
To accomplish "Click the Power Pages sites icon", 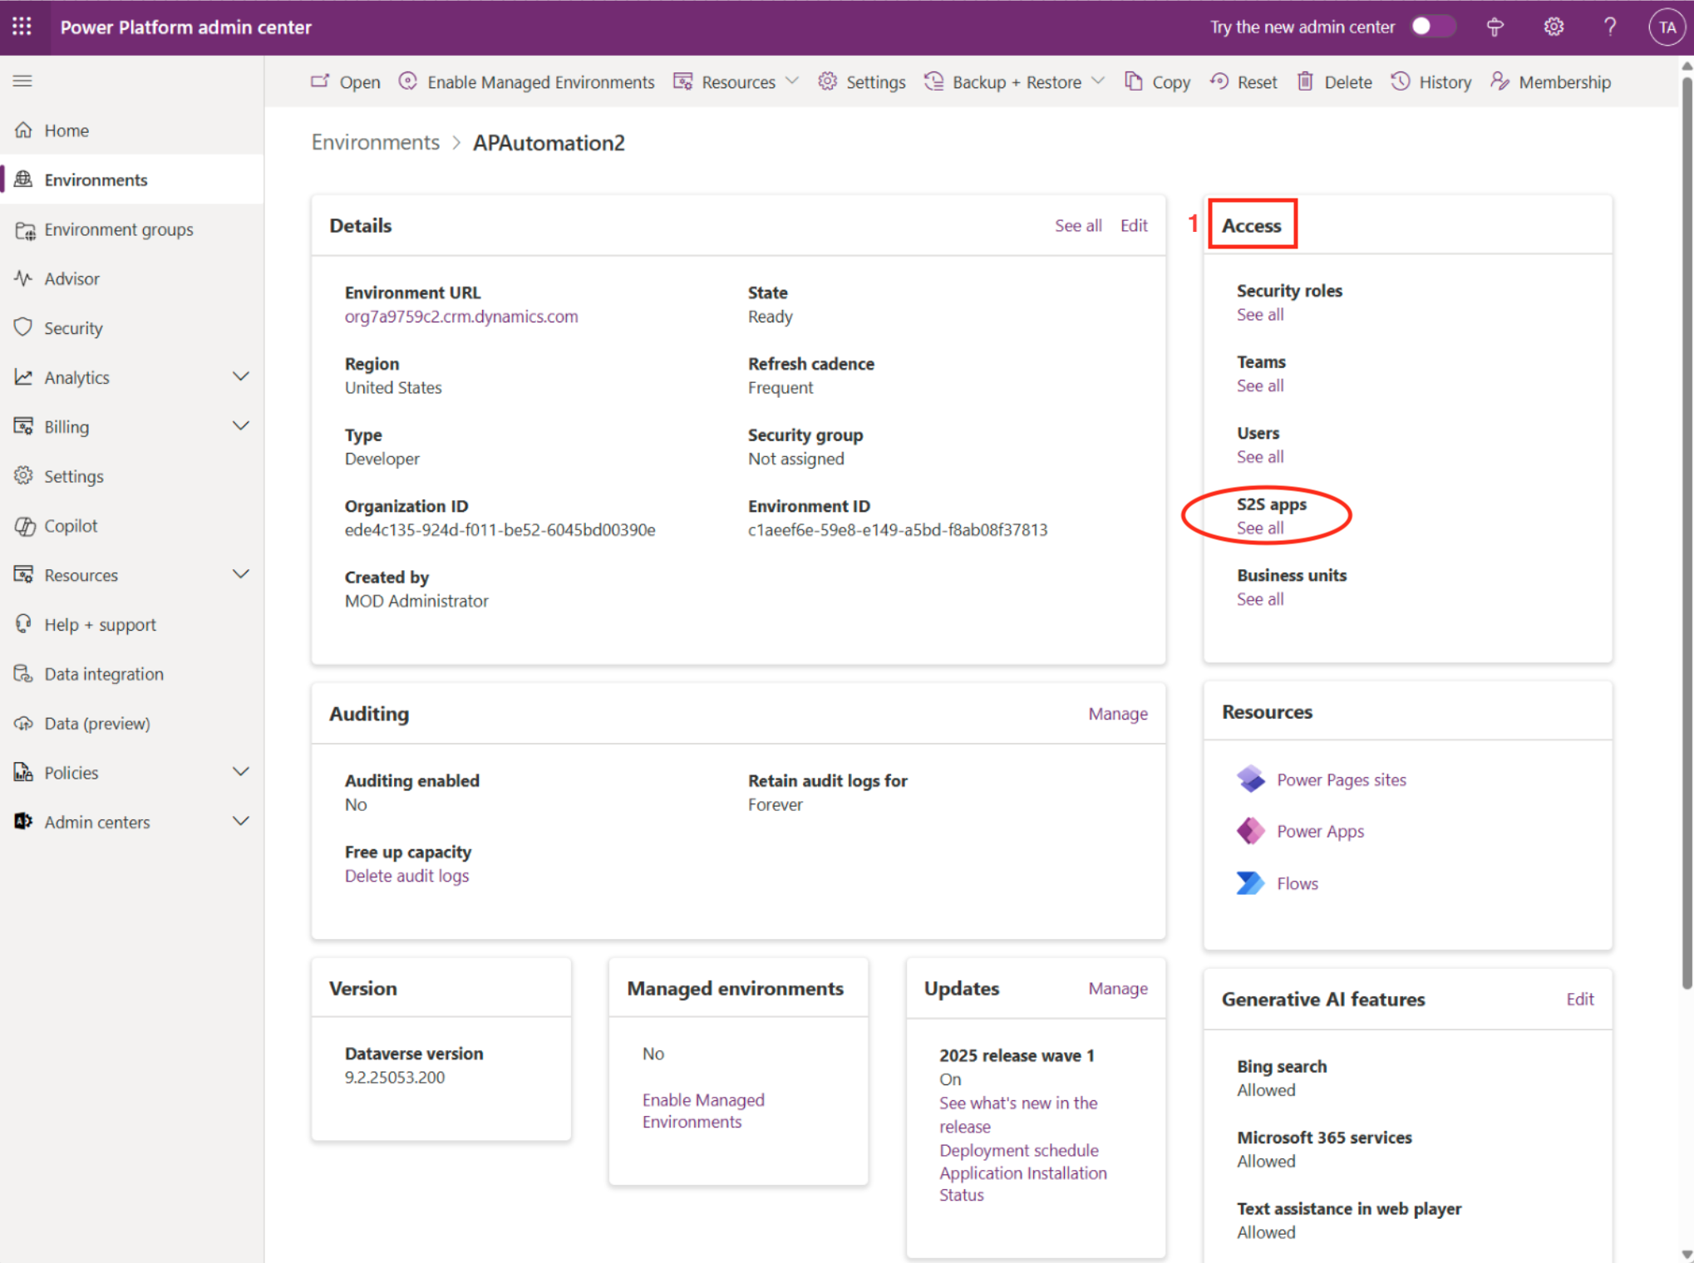I will (x=1250, y=779).
